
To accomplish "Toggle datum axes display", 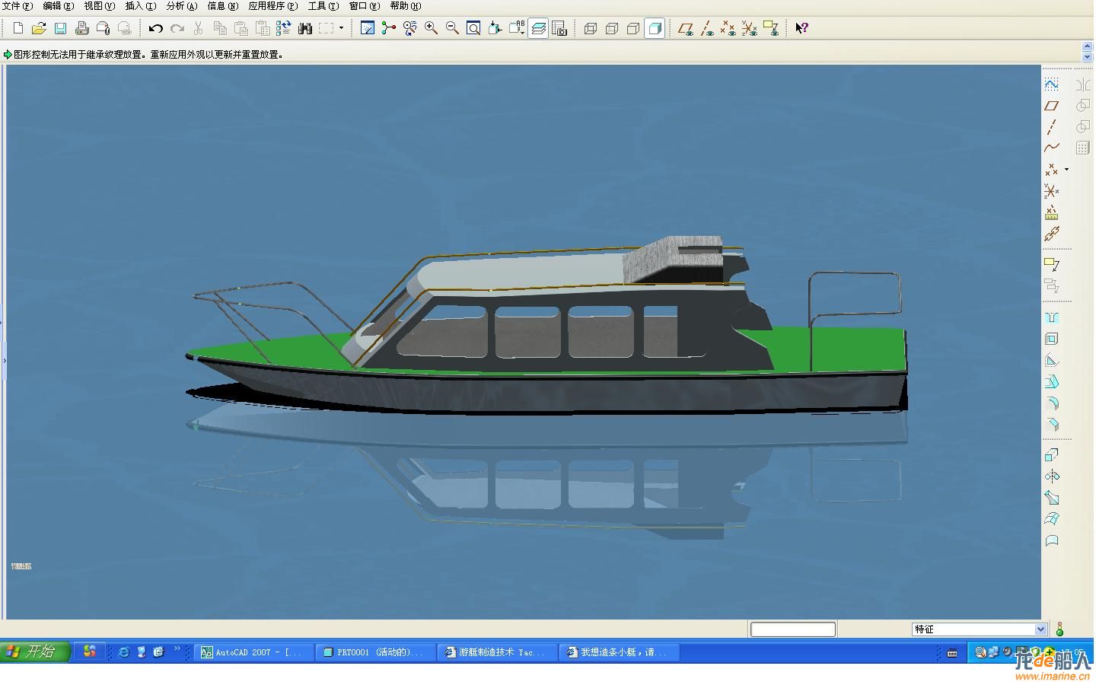I will pyautogui.click(x=706, y=28).
